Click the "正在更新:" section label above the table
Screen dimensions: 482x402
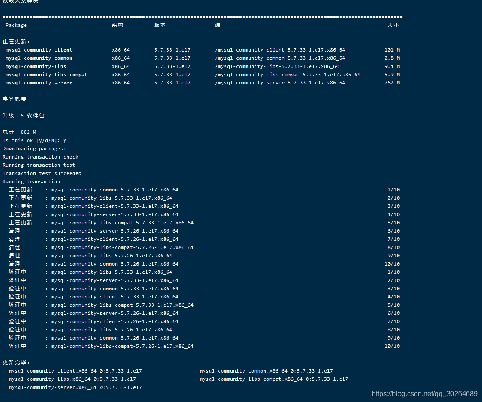click(16, 42)
